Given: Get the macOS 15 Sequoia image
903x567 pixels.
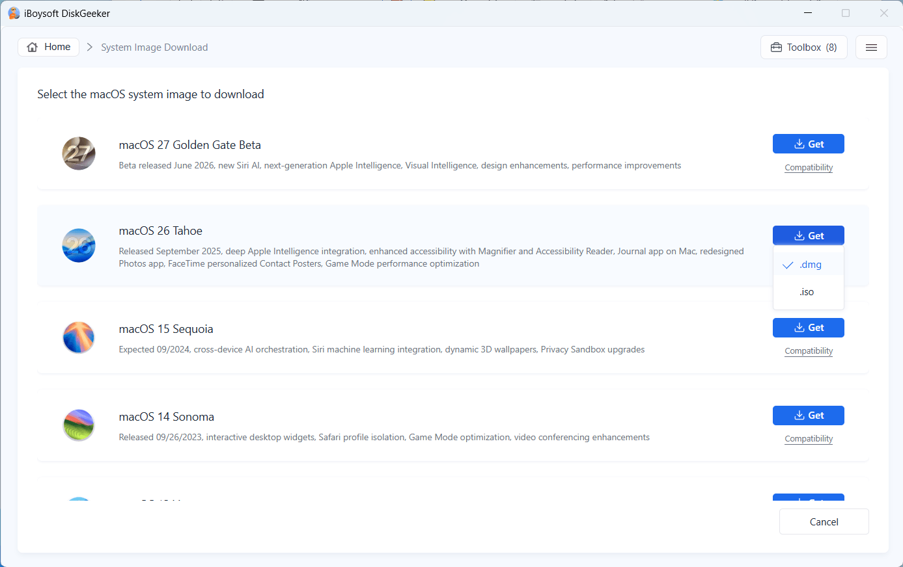Looking at the screenshot, I should (x=809, y=328).
